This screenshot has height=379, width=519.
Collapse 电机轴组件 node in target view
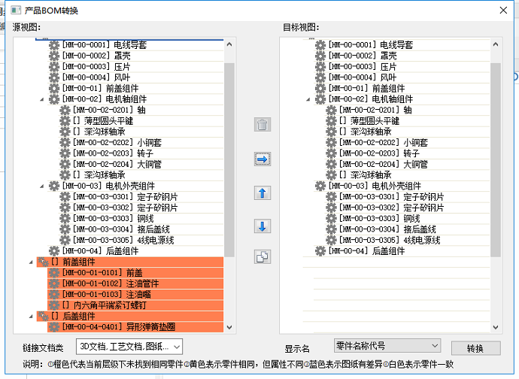tap(308, 99)
